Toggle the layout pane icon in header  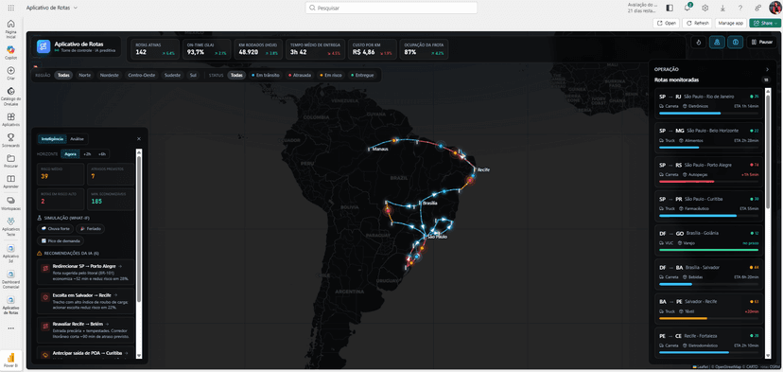tap(670, 8)
